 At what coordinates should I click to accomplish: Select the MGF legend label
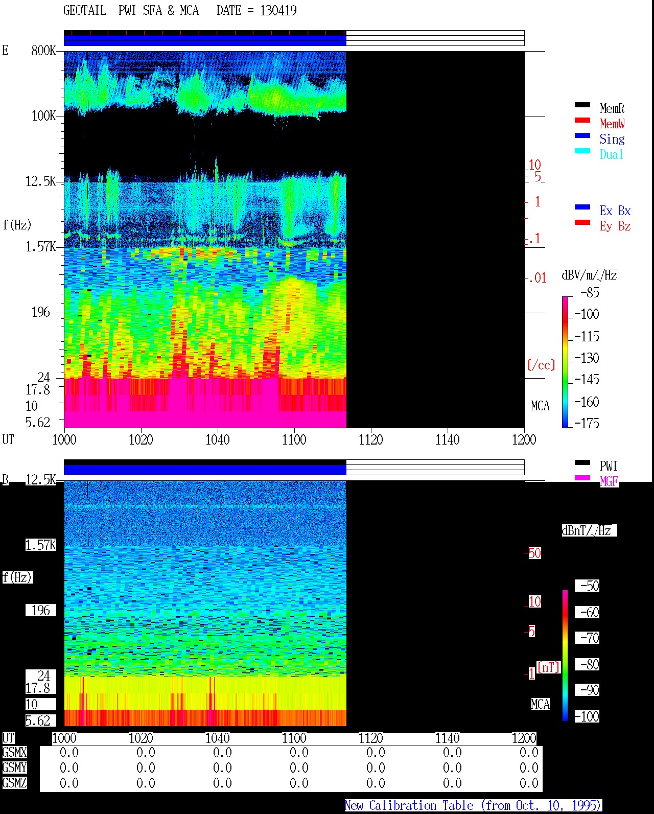pos(609,481)
